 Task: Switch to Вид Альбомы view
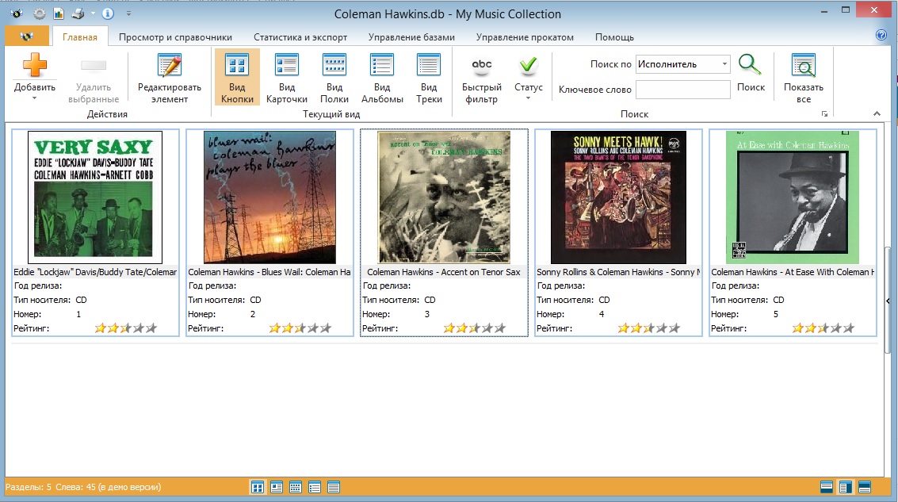[382, 78]
